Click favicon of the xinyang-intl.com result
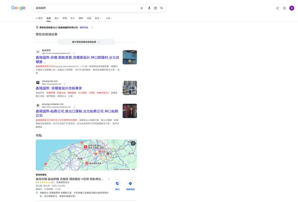The image size is (298, 202). (38, 82)
